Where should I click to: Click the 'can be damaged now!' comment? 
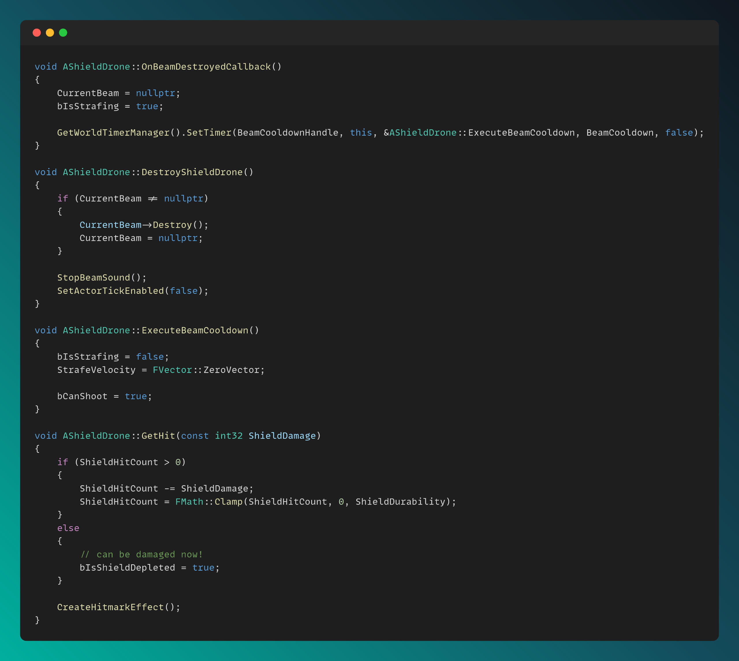142,554
